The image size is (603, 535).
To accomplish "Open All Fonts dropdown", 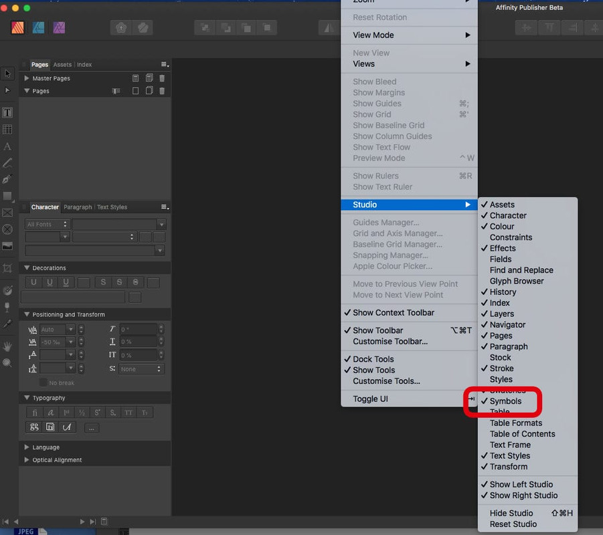I will coord(47,225).
